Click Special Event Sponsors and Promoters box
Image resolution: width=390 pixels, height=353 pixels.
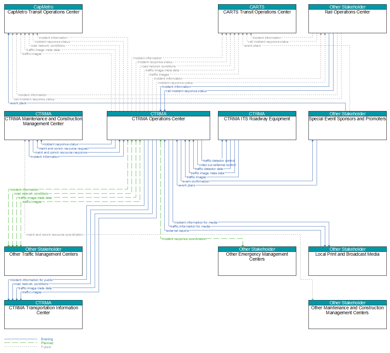(348, 126)
